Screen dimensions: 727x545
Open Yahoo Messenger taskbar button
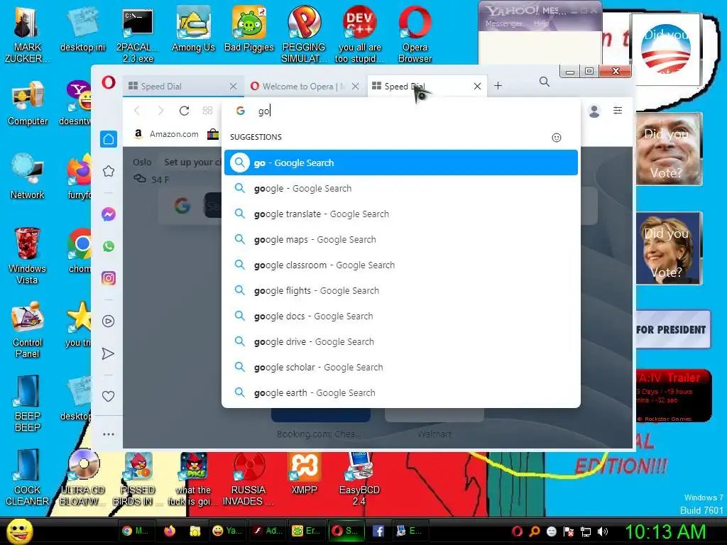(226, 531)
